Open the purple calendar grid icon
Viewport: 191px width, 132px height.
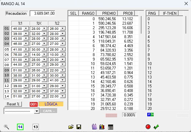click(x=95, y=127)
